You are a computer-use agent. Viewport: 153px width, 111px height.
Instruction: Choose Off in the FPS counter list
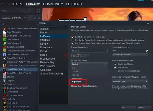coord(73,68)
